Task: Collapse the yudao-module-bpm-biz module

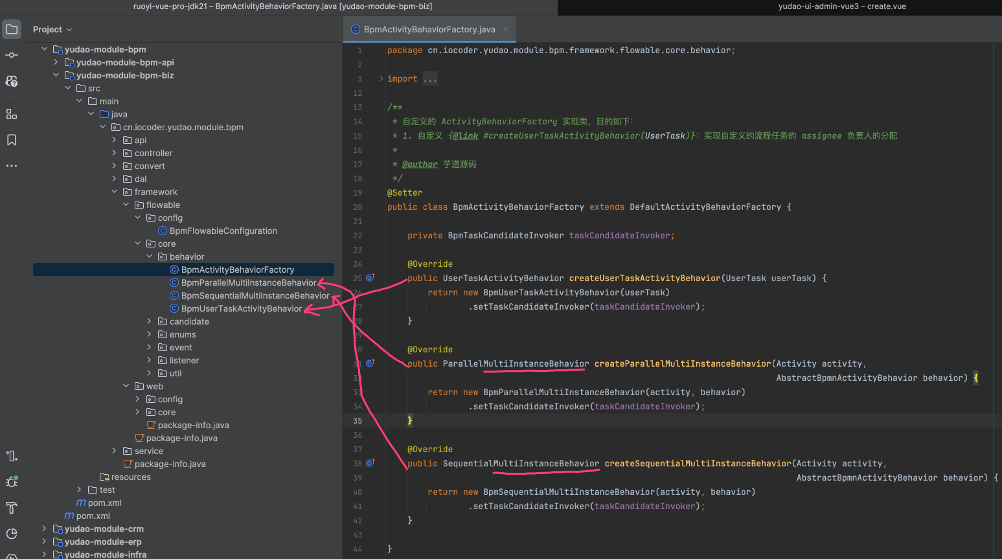Action: pos(56,75)
